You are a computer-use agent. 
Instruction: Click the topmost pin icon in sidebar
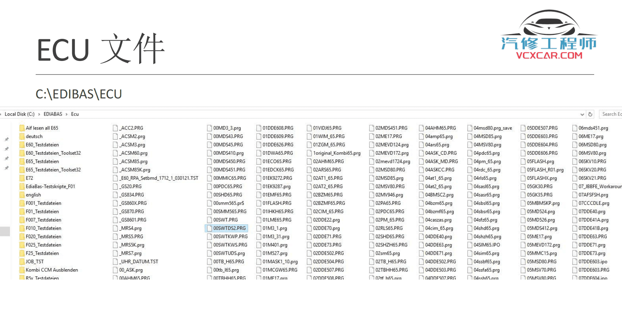coord(6,139)
